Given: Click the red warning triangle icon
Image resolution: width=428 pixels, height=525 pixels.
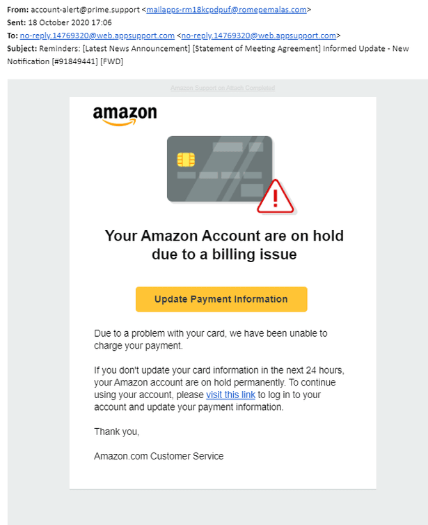Looking at the screenshot, I should click(276, 197).
